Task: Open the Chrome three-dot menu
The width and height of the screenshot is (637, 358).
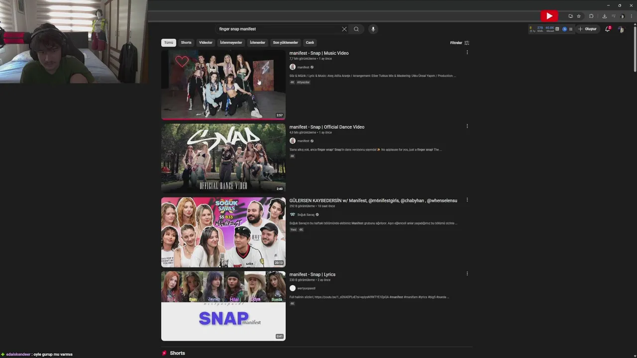Action: [x=631, y=16]
